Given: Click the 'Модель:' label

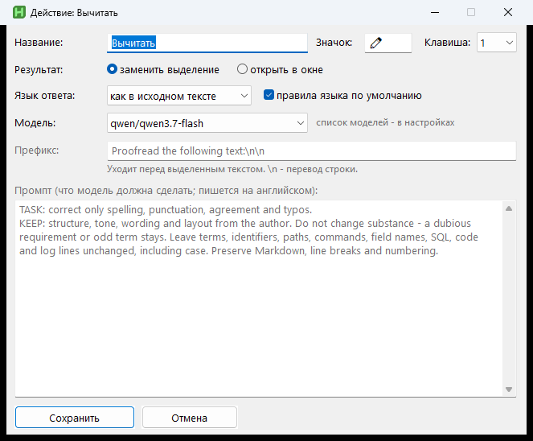Looking at the screenshot, I should (x=35, y=123).
